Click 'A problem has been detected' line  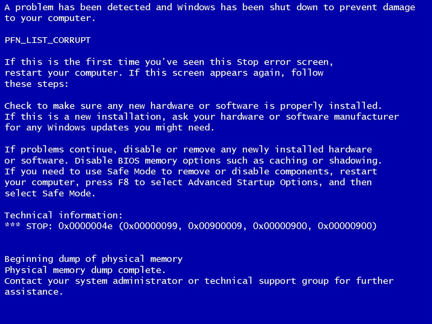click(210, 8)
